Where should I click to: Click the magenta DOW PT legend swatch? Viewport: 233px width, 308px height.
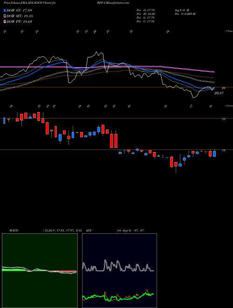(5, 21)
